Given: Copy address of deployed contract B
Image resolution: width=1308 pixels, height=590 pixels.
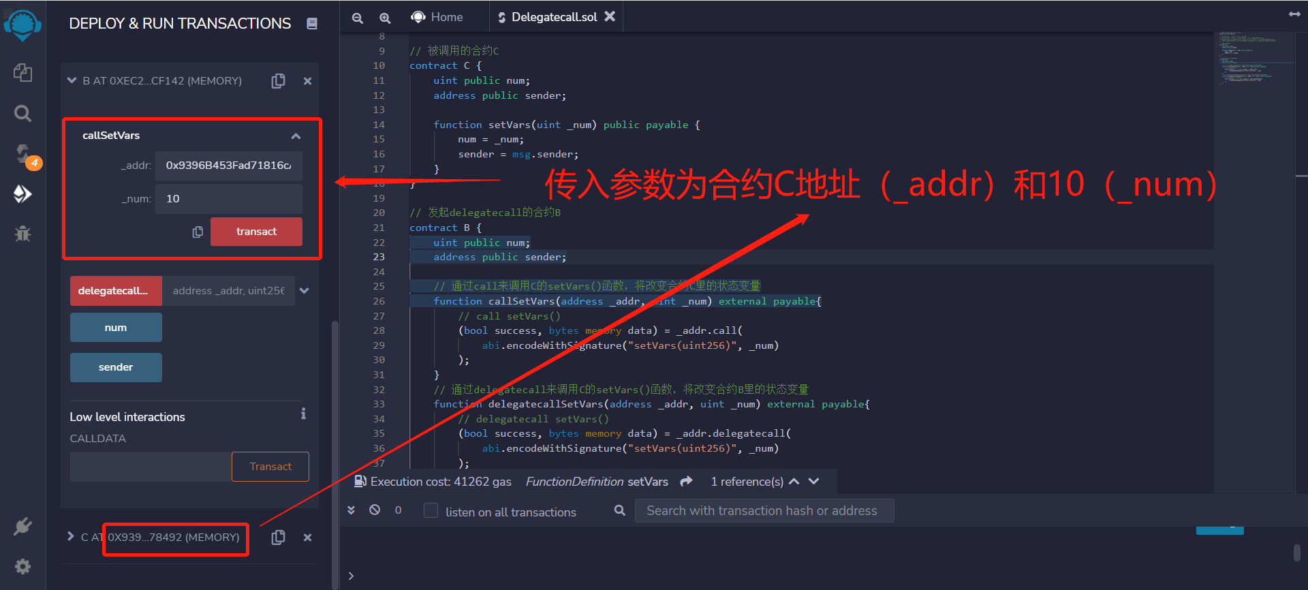Looking at the screenshot, I should pos(278,81).
